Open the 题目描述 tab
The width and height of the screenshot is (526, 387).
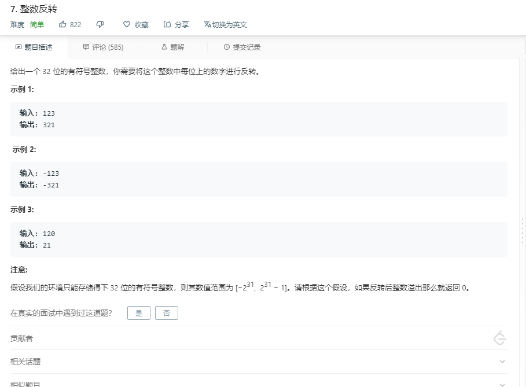[x=34, y=47]
